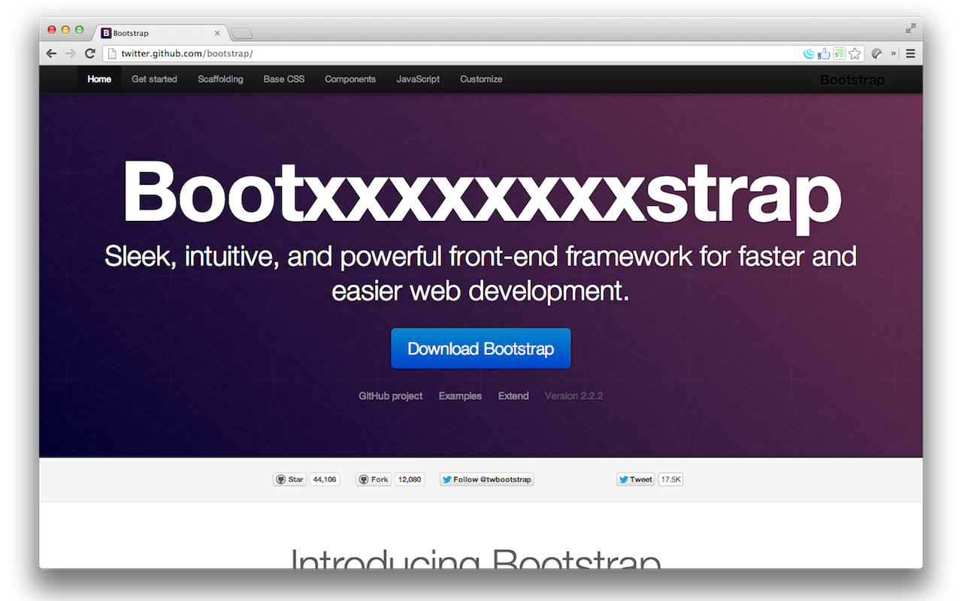Open the Components nav item
962x601 pixels.
[350, 79]
